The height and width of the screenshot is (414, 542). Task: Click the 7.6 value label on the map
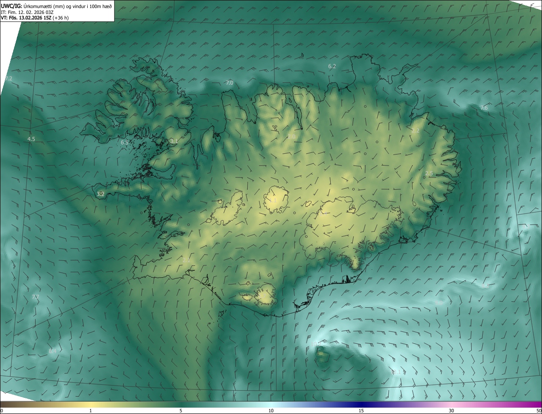[x=484, y=108]
